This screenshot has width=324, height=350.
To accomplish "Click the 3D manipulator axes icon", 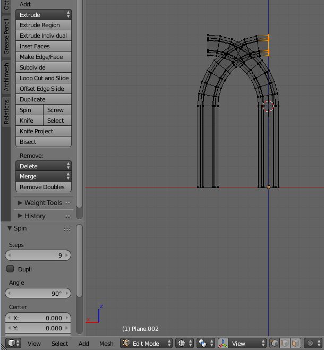I will [224, 343].
